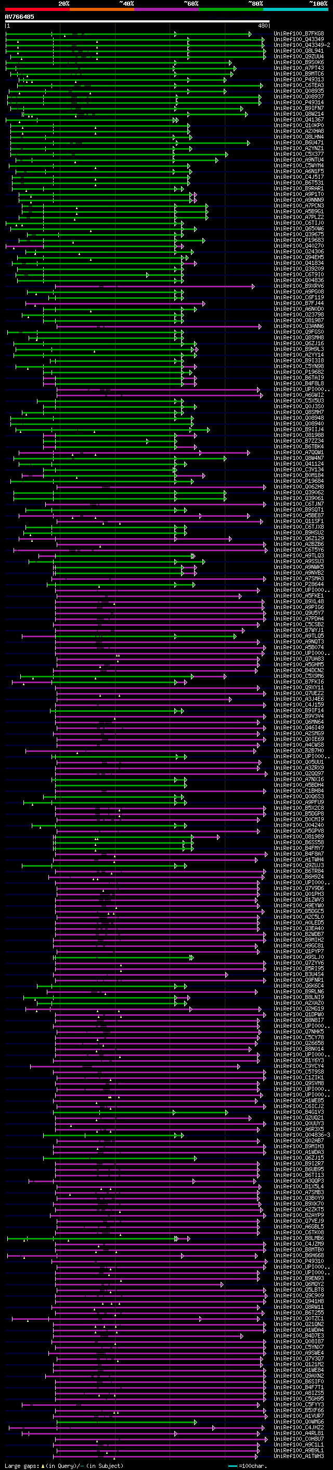
Task: Select label UniRef100_Q8LHN4
Action: pos(299,137)
